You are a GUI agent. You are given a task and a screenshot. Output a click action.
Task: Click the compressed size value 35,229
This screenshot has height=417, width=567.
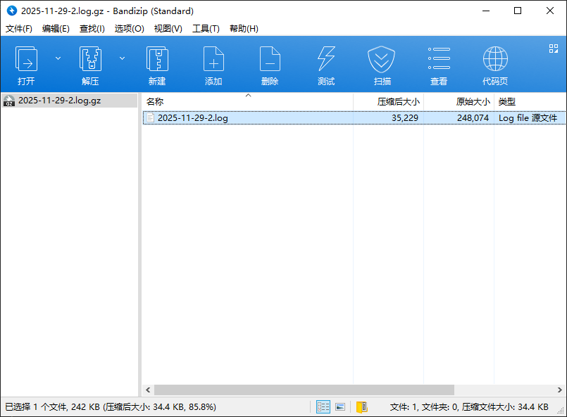404,118
